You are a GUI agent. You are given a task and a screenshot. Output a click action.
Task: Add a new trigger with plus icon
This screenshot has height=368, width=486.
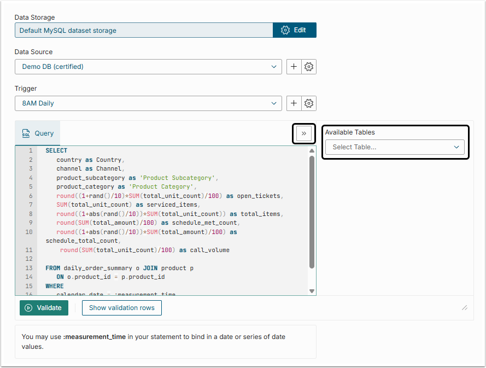click(294, 103)
